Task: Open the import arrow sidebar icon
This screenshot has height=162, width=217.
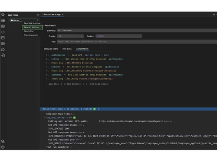Action: 3,55
